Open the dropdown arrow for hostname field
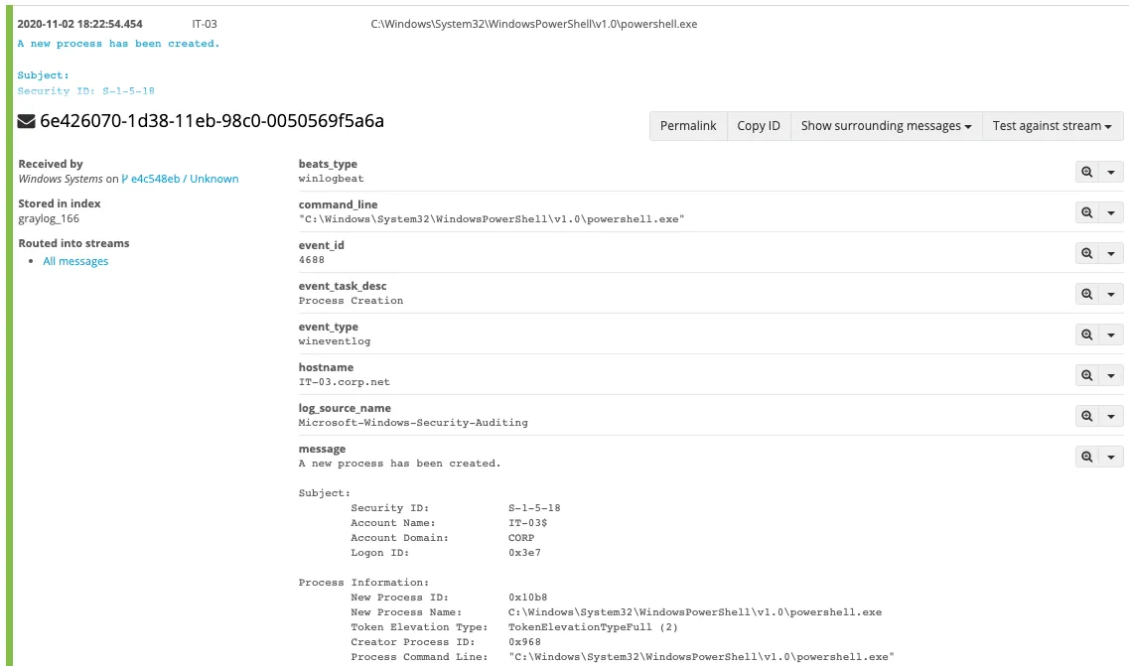The width and height of the screenshot is (1131, 666). click(x=1111, y=375)
